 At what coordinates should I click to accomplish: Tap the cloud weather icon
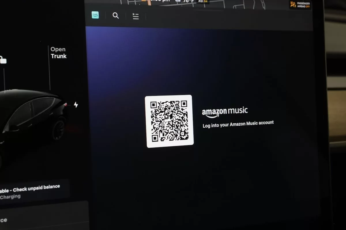[x=178, y=1]
